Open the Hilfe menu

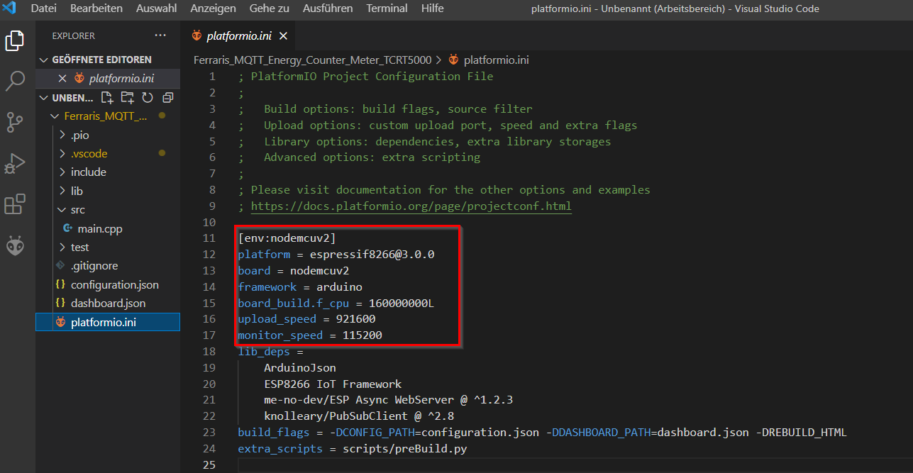432,9
